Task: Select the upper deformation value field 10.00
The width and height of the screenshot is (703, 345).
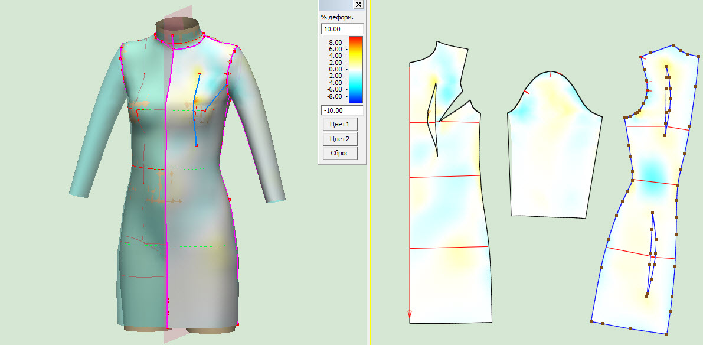Action: 342,29
